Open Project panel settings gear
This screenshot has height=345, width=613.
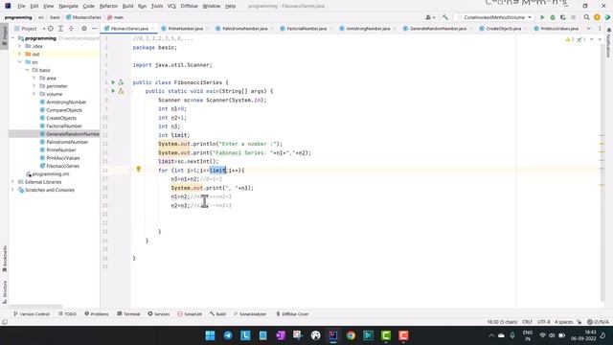click(84, 29)
